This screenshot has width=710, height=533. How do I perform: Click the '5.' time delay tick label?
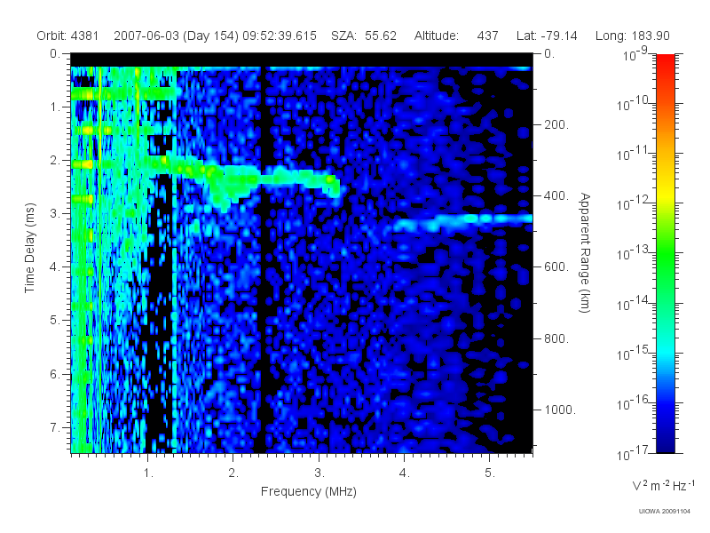click(55, 321)
